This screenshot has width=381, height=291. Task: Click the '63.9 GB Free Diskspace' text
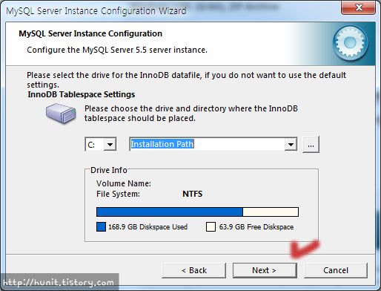pos(256,227)
